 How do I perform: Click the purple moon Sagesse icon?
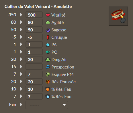tap(48, 30)
